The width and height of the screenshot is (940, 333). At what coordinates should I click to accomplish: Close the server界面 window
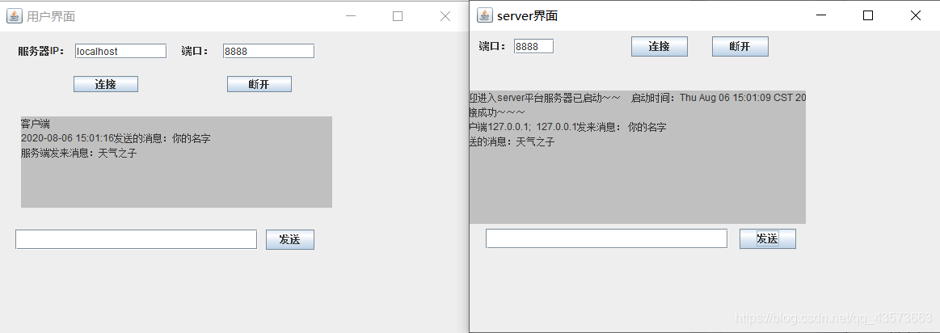tap(916, 15)
